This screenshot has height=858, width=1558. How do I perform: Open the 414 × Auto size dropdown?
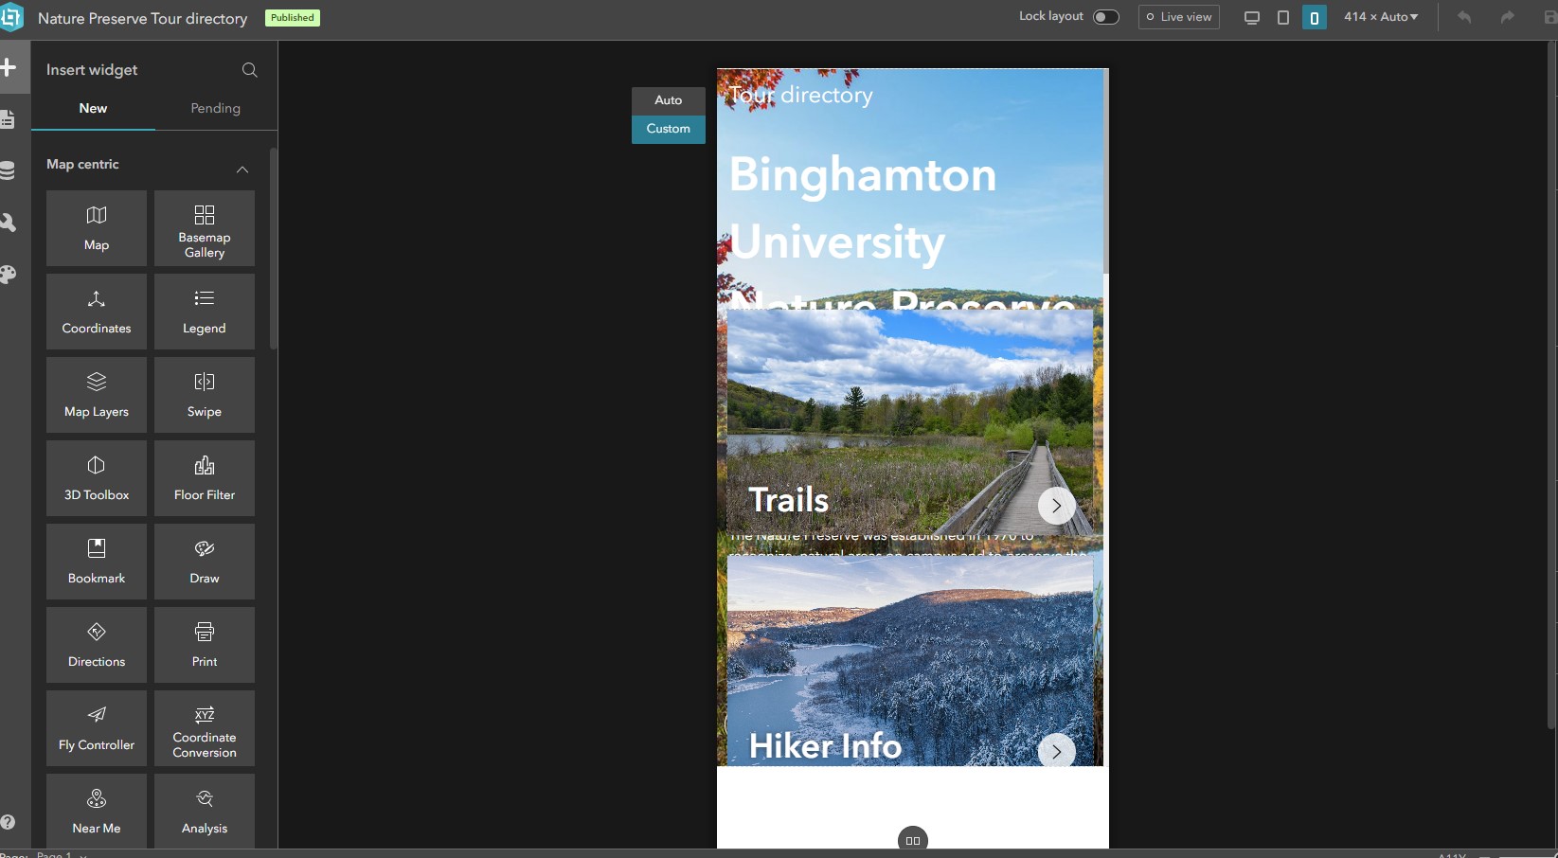point(1381,17)
